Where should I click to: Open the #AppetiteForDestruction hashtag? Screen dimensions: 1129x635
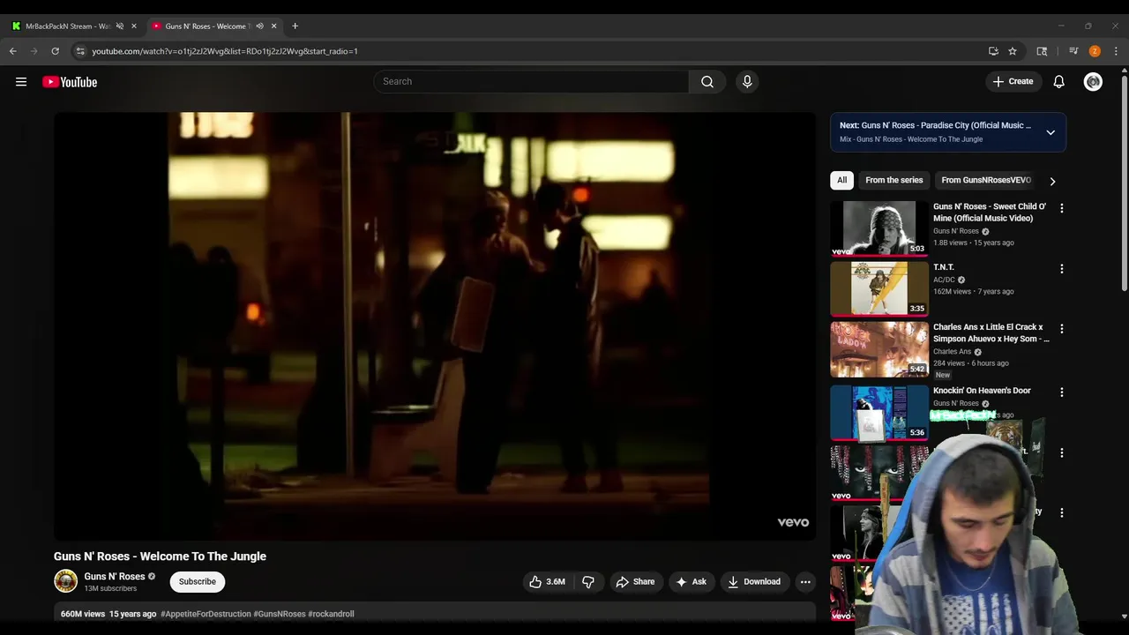point(206,614)
